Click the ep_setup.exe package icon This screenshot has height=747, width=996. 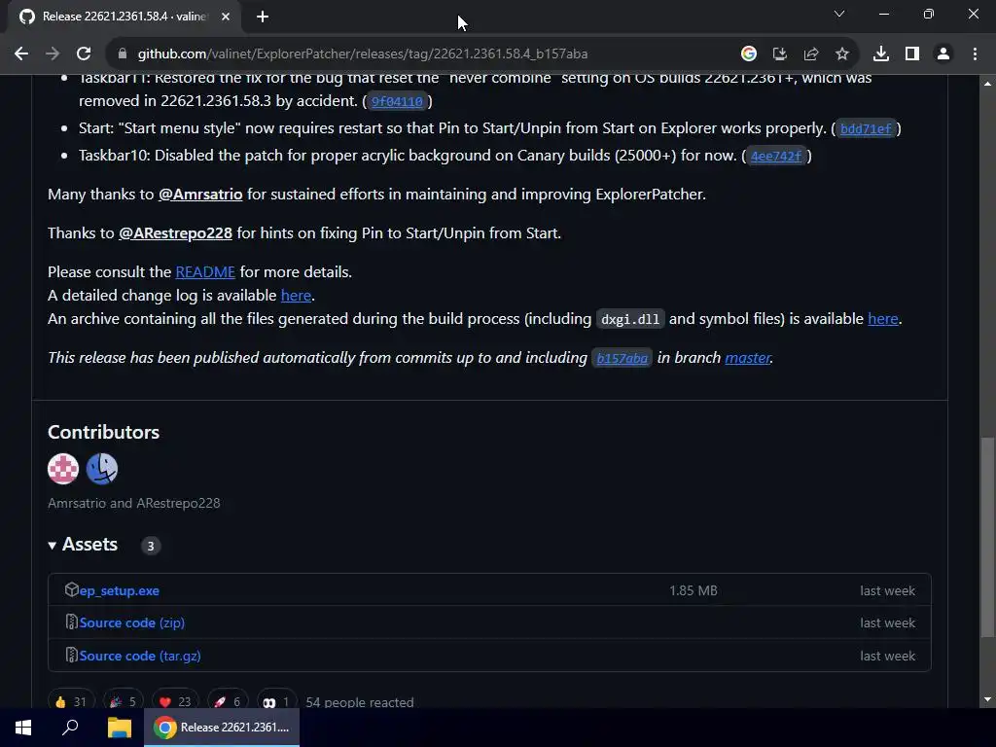click(x=71, y=590)
